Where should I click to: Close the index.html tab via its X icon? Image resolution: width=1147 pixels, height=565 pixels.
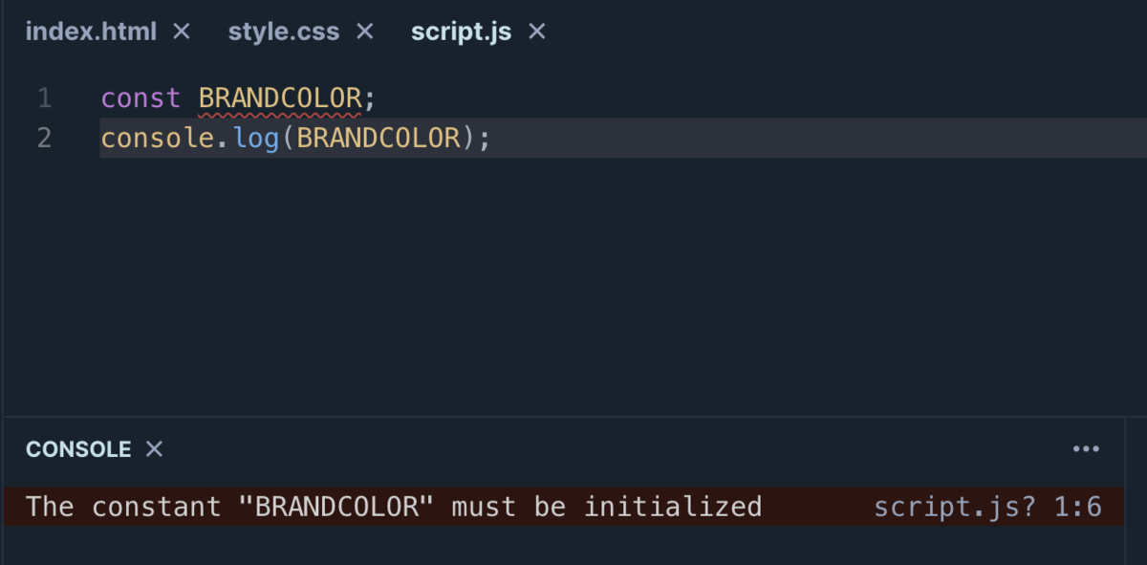click(x=181, y=31)
